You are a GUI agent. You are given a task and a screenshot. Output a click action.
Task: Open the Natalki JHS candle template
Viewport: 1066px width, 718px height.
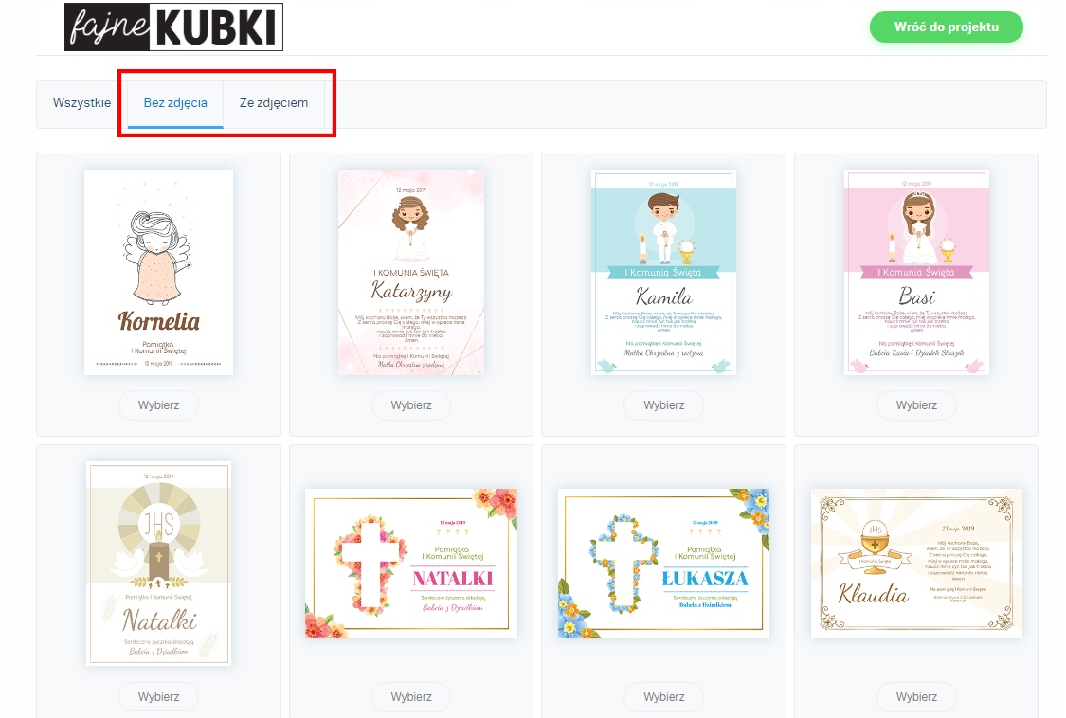click(x=158, y=564)
